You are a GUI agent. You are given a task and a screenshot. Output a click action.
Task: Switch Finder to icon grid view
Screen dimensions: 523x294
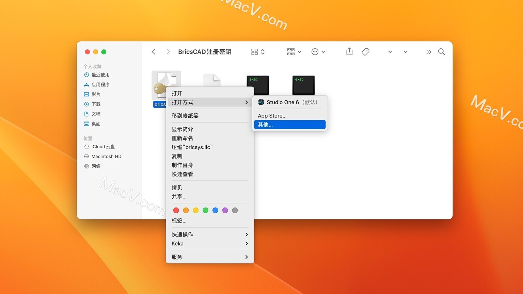[x=254, y=52]
